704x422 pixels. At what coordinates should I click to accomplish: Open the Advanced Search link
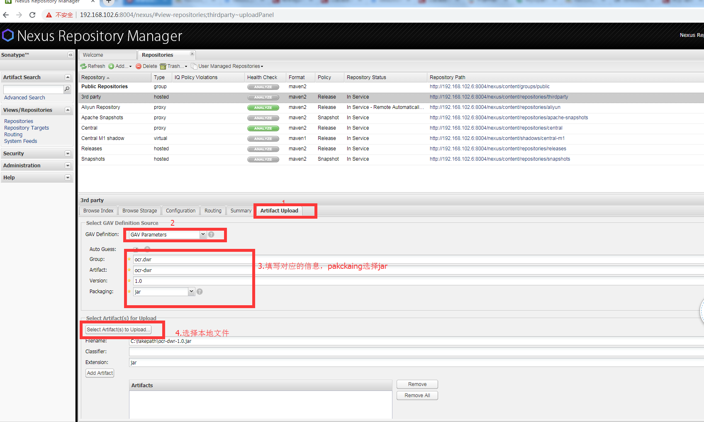[x=24, y=98]
